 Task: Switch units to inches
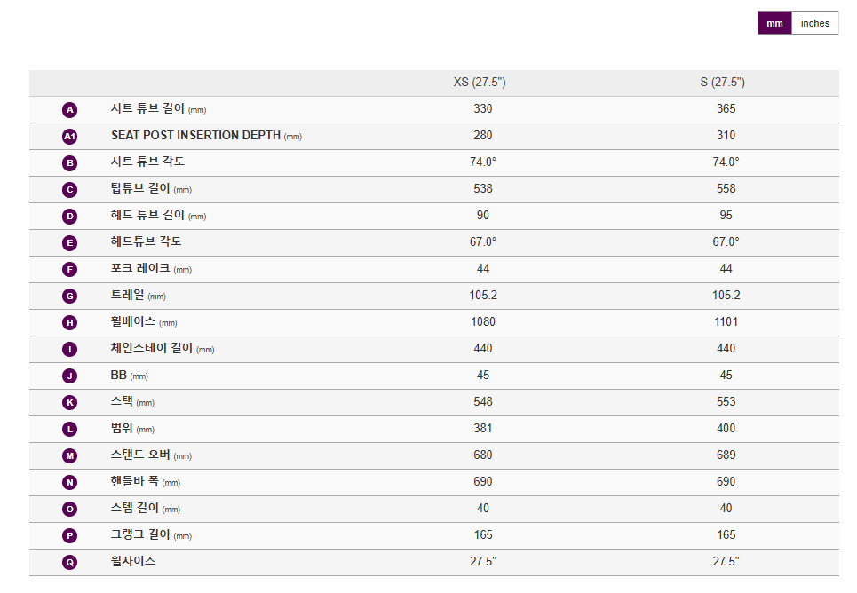tap(814, 23)
